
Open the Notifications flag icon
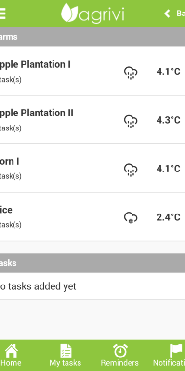(176, 351)
